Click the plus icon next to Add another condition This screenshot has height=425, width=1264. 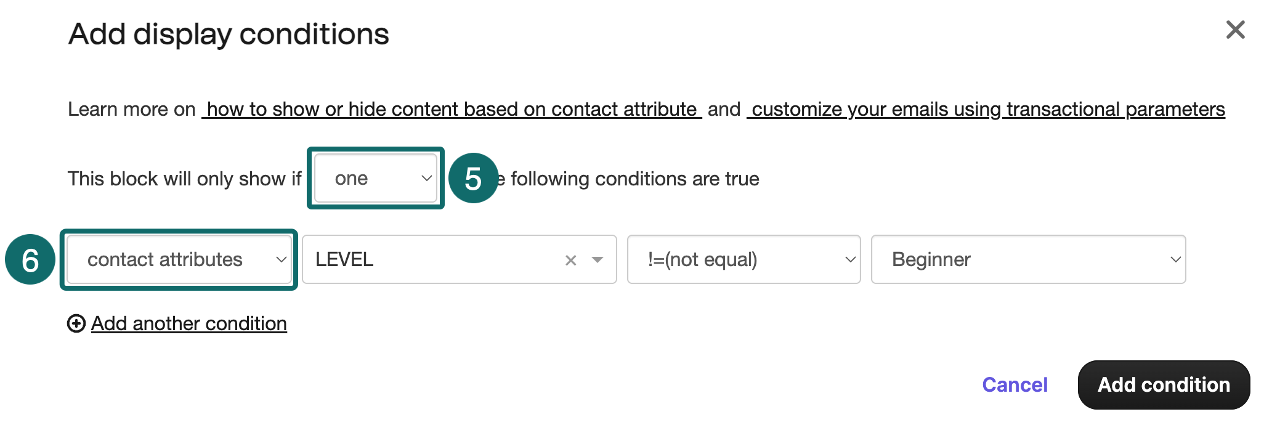tap(75, 323)
